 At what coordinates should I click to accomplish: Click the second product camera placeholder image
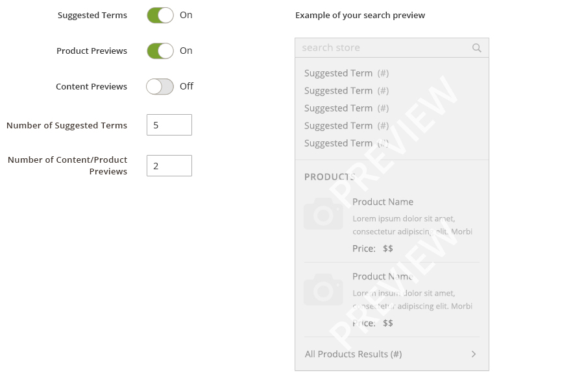click(x=323, y=289)
